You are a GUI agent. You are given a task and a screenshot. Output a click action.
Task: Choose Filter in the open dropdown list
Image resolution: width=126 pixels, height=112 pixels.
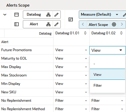[x=107, y=86]
